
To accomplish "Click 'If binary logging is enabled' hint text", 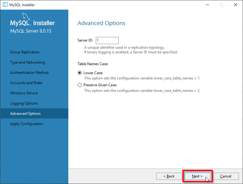I will click(131, 52).
